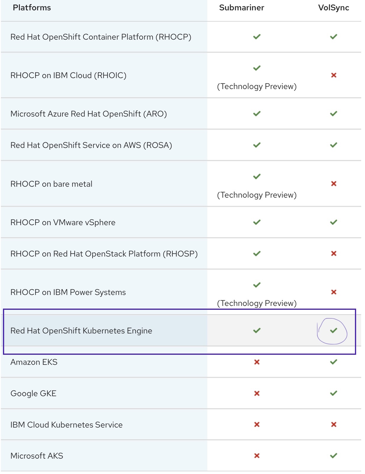Click the Platforms column header

pos(32,8)
